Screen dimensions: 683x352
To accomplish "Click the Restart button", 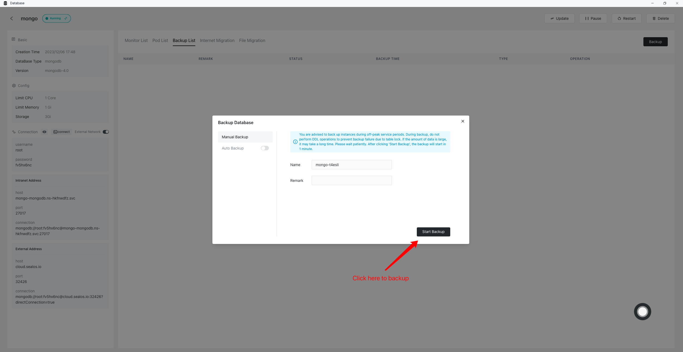I will (x=627, y=18).
